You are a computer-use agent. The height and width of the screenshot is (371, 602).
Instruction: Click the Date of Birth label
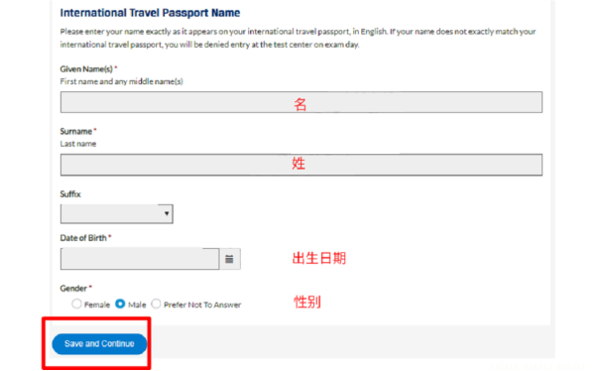coord(83,238)
